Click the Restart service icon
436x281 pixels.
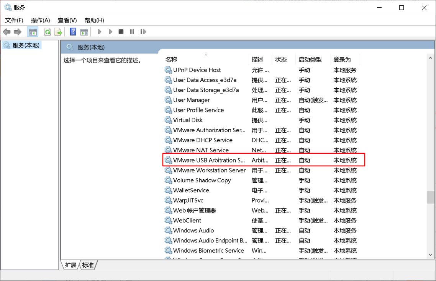143,32
